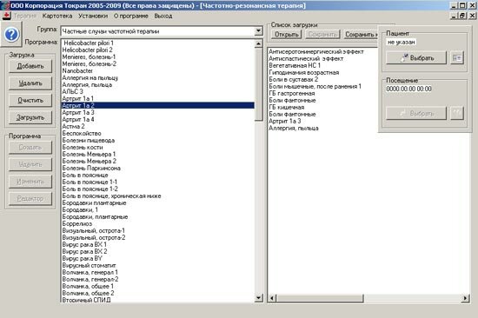Screen dimensions: 478x318
Task: Click the Очистить button
Action: [30, 100]
